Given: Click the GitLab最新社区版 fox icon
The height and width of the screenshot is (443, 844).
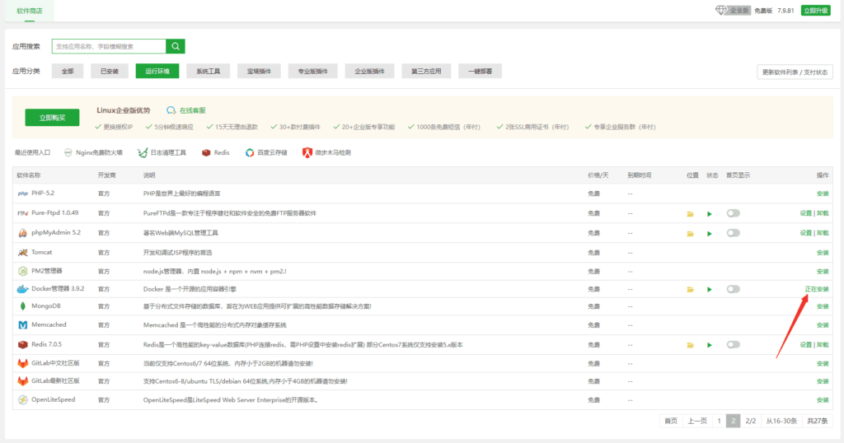Looking at the screenshot, I should (22, 381).
